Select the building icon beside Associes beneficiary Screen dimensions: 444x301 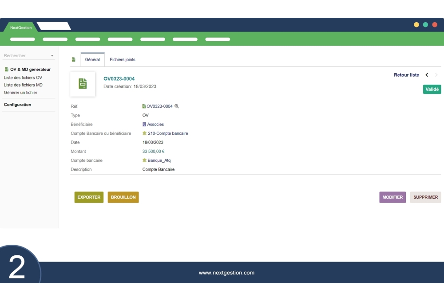(143, 124)
